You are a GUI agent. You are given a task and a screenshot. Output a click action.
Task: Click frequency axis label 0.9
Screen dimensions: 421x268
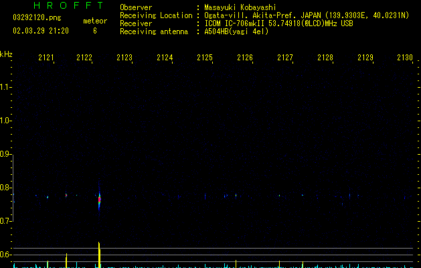click(x=5, y=154)
